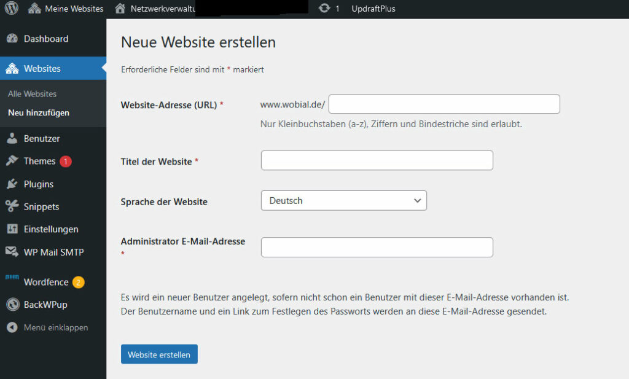This screenshot has width=629, height=379.
Task: Click the Neue Website erstellen heading
Action: tap(198, 42)
